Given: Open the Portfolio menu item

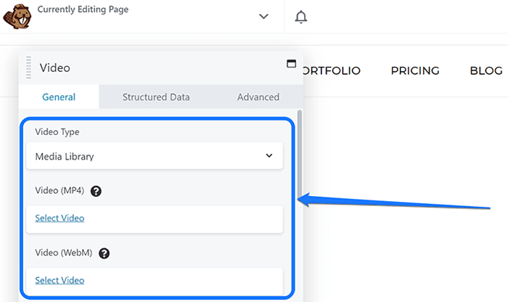Looking at the screenshot, I should coord(330,70).
